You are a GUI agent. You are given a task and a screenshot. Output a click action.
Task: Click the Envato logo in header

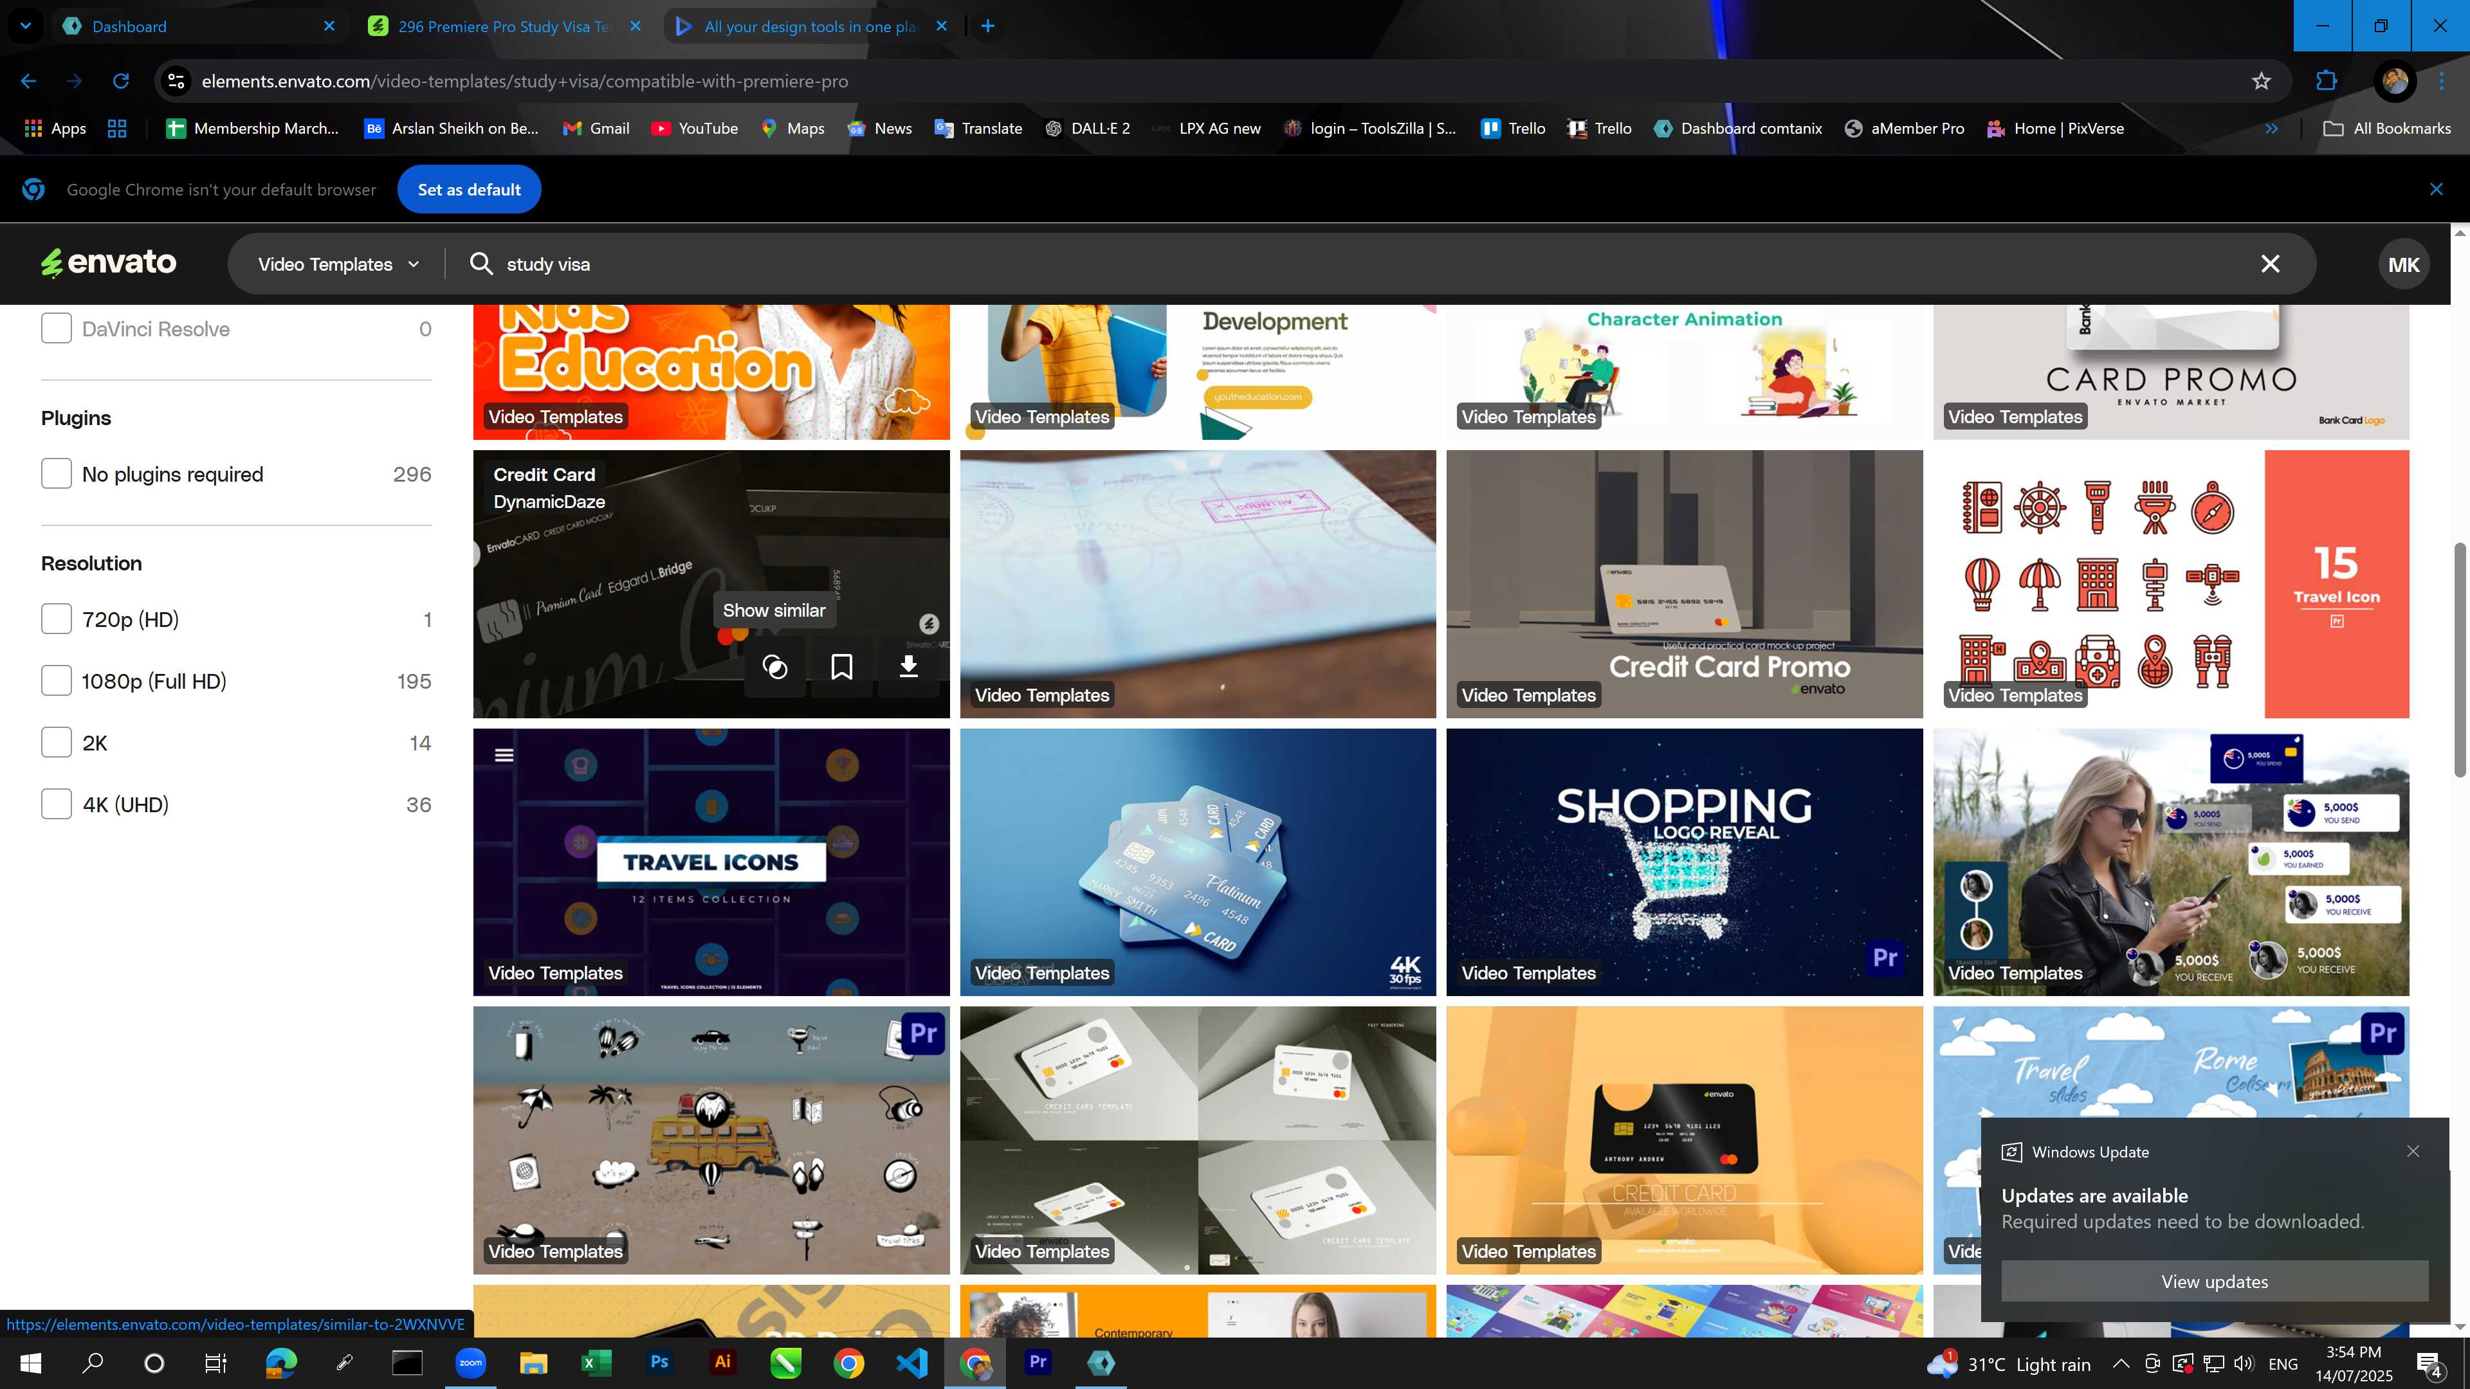tap(108, 262)
